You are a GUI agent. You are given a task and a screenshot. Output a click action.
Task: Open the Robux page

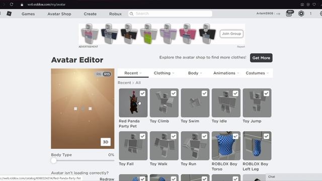pyautogui.click(x=115, y=14)
